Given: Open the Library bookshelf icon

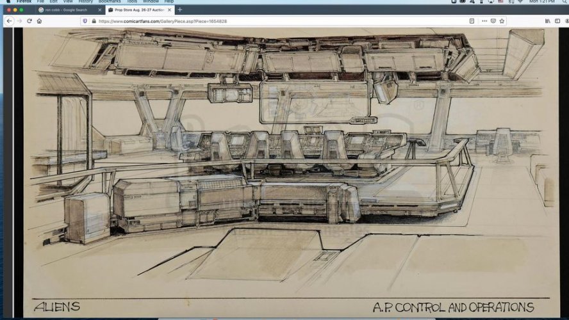Looking at the screenshot, I should click(x=547, y=21).
